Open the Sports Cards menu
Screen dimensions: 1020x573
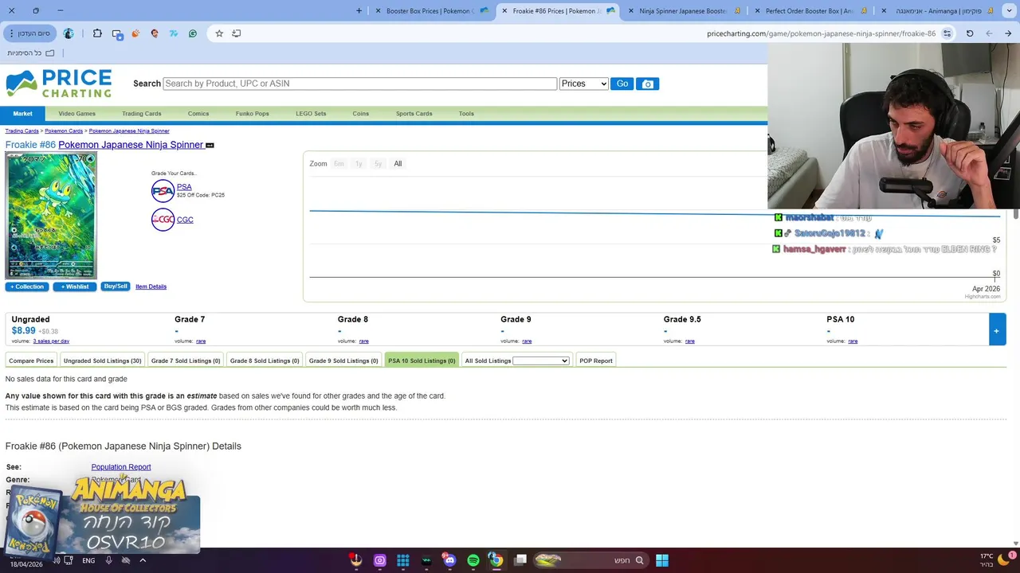pyautogui.click(x=414, y=114)
